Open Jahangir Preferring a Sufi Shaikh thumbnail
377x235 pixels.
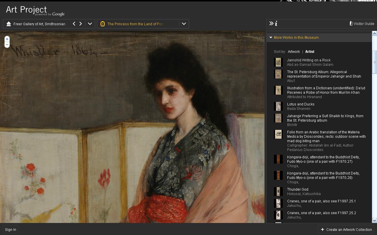tap(278, 118)
